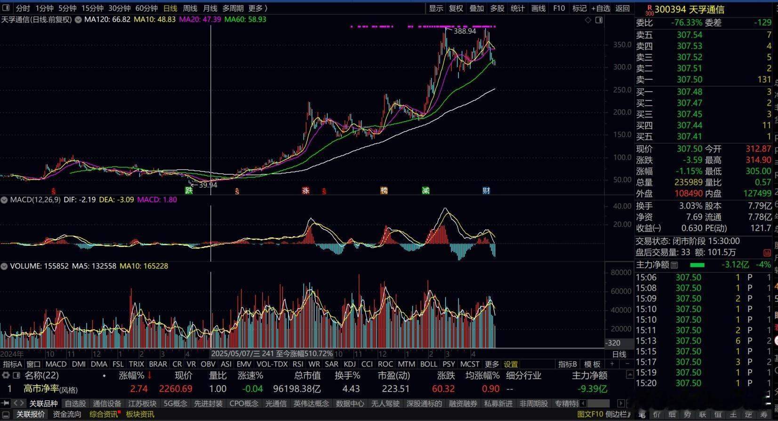778x421 pixels.
Task: Switch chart to 周线 weekly view
Action: coord(190,8)
